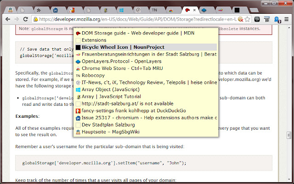Choose 'http://stadt-salzburg.at/ is not available' entry

click(146, 103)
